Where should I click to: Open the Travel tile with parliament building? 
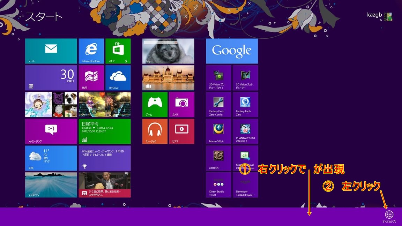tap(168, 78)
